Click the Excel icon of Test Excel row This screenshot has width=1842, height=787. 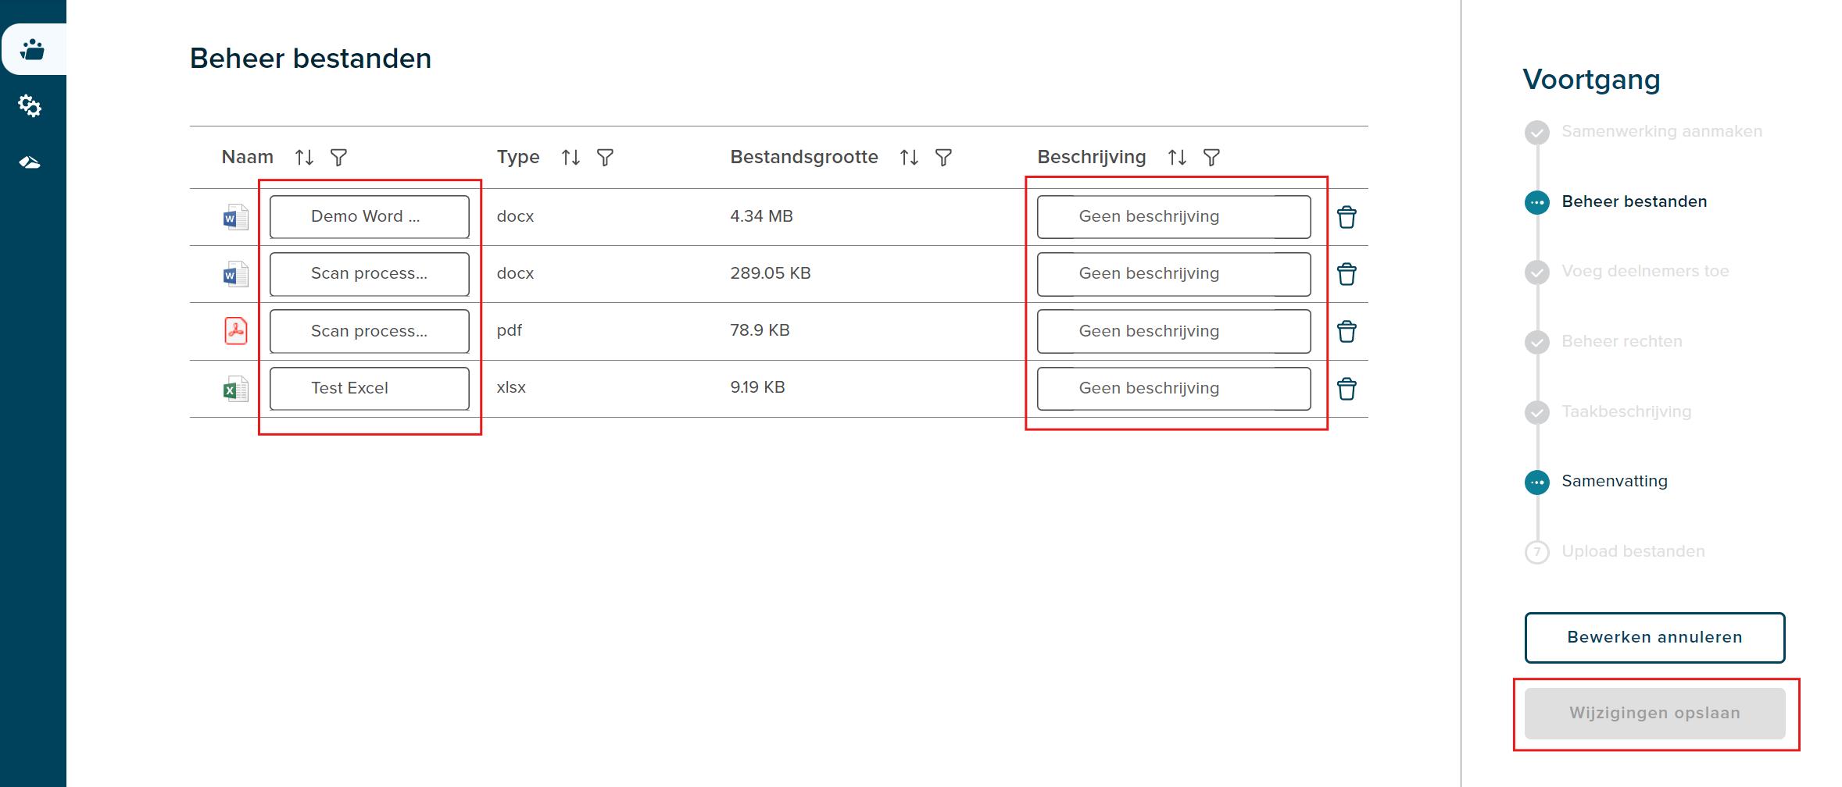tap(235, 388)
